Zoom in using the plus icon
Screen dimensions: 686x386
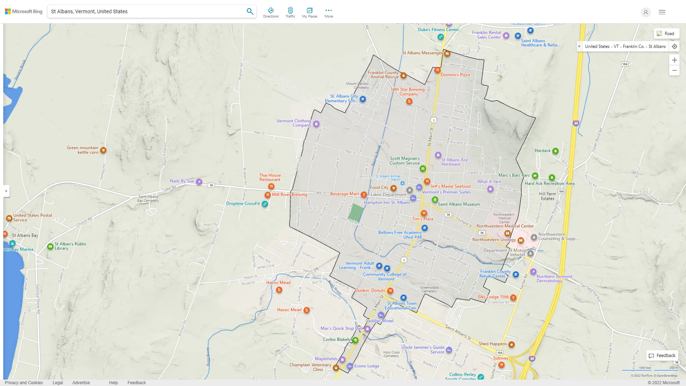pyautogui.click(x=675, y=60)
